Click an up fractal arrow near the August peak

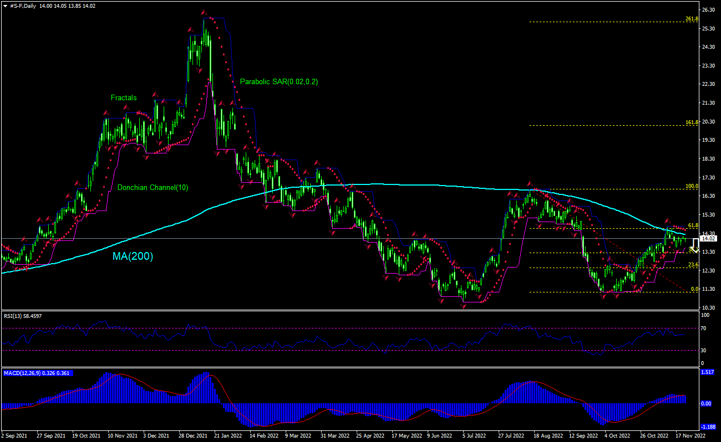pyautogui.click(x=530, y=183)
